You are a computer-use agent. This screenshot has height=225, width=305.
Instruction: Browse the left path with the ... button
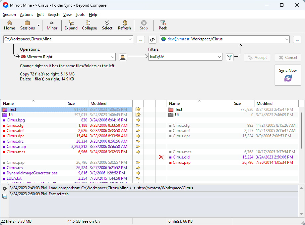(x=141, y=39)
